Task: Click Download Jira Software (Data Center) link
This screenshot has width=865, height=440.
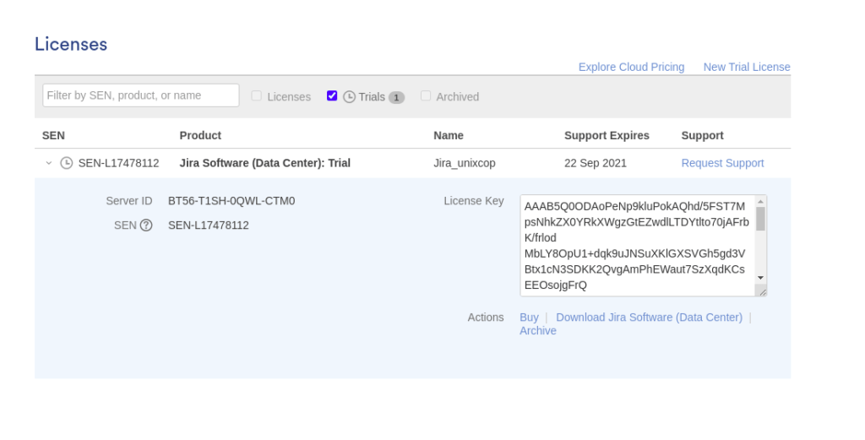Action: 649,317
